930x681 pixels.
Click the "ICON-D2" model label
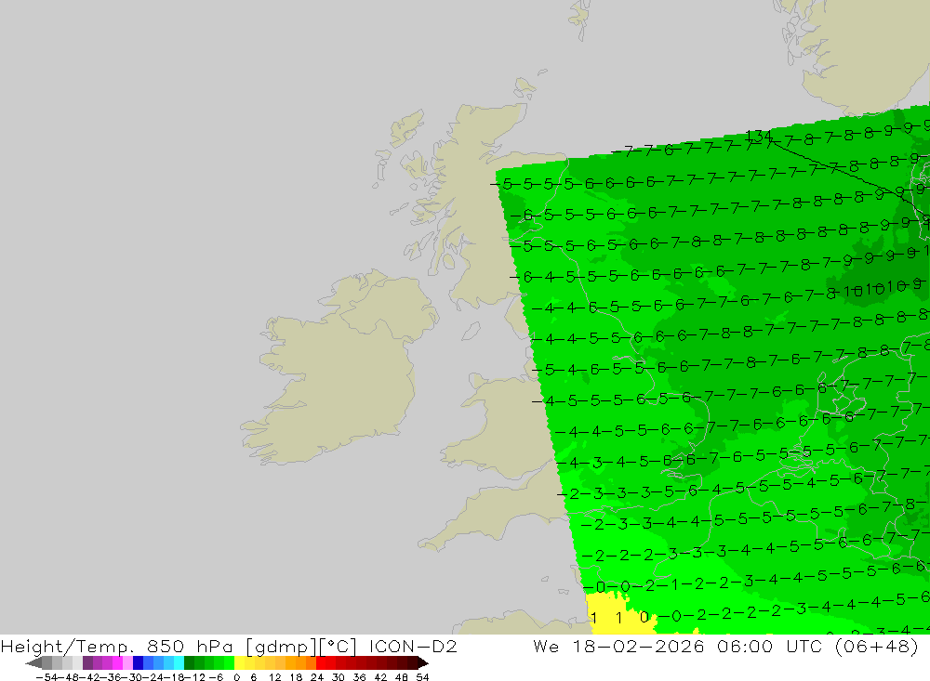[413, 646]
